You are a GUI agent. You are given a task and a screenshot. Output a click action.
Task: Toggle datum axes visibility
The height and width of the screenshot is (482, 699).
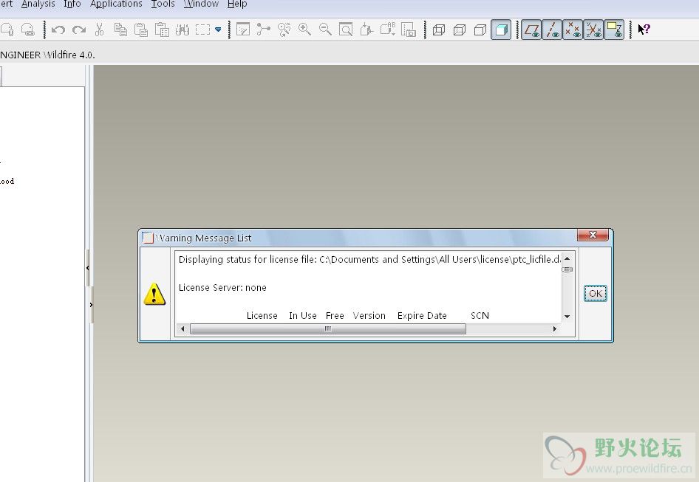(553, 30)
